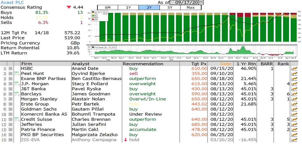This screenshot has height=144, width=302.
Task: Sort the table by the Rank column
Action: click(282, 64)
